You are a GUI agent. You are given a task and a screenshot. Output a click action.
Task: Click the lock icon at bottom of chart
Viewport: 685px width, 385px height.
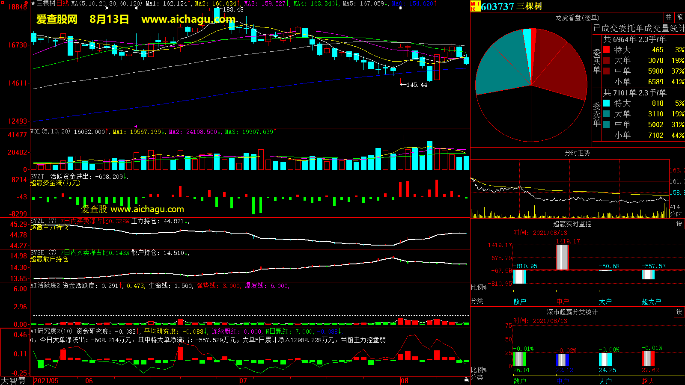click(466, 380)
